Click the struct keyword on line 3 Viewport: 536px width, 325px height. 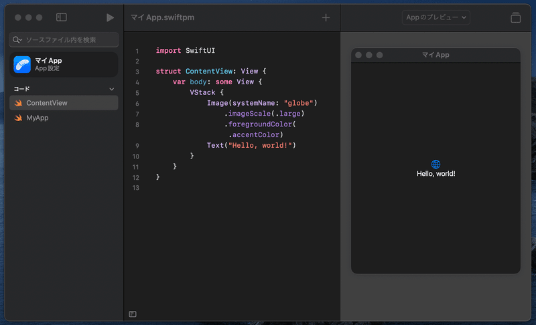click(168, 72)
